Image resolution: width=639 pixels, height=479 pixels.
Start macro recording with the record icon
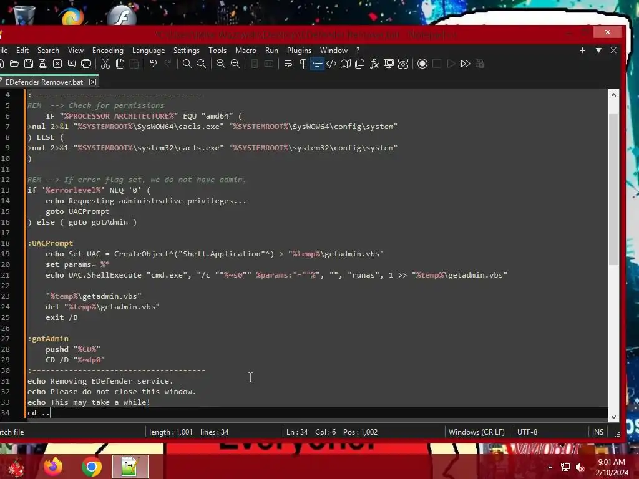(422, 64)
